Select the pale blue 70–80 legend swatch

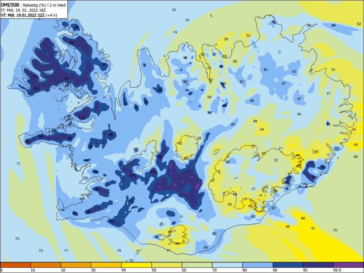tap(227, 265)
